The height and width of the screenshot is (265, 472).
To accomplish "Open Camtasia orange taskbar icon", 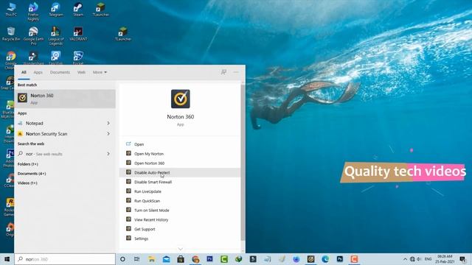I will tap(354, 259).
